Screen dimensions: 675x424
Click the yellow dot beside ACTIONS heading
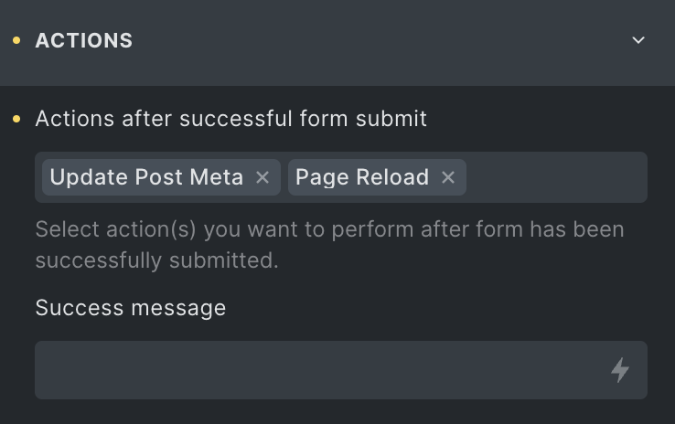16,40
